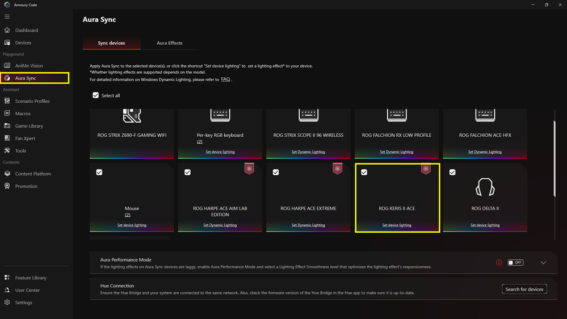This screenshot has width=567, height=319.
Task: Open the hamburger menu icon
Action: (x=7, y=16)
